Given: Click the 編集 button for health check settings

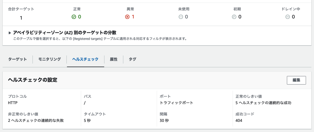Looking at the screenshot, I should (x=296, y=80).
